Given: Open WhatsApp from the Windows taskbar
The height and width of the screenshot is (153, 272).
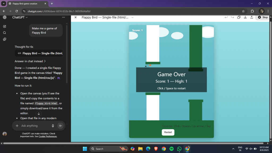Looking at the screenshot, I should 179,149.
